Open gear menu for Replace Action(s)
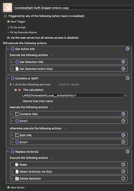The image size is (134, 191). pyautogui.click(x=128, y=151)
